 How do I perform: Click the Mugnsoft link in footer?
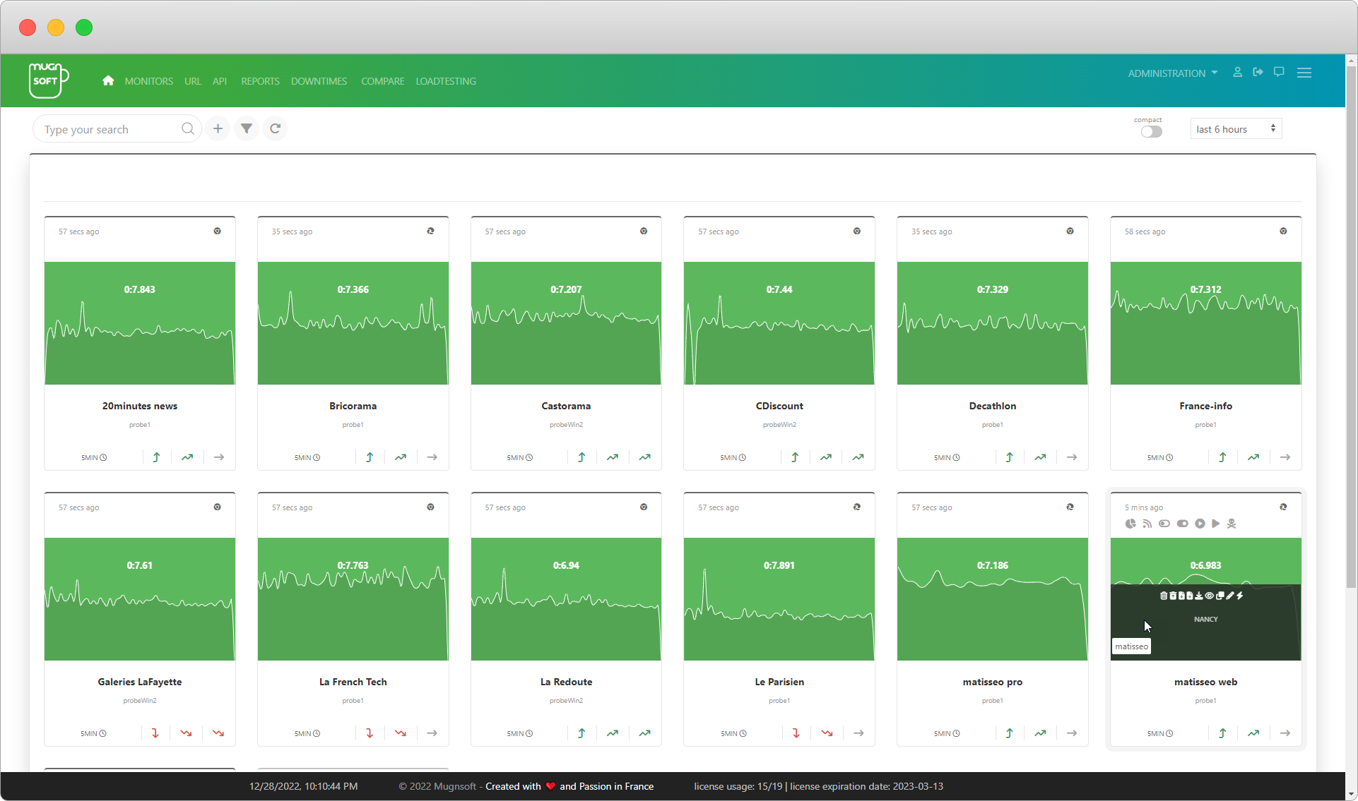pos(454,786)
